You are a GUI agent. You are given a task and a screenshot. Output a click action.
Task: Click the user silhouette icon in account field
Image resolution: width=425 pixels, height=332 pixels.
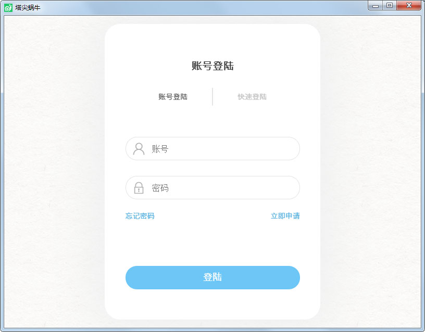[139, 149]
